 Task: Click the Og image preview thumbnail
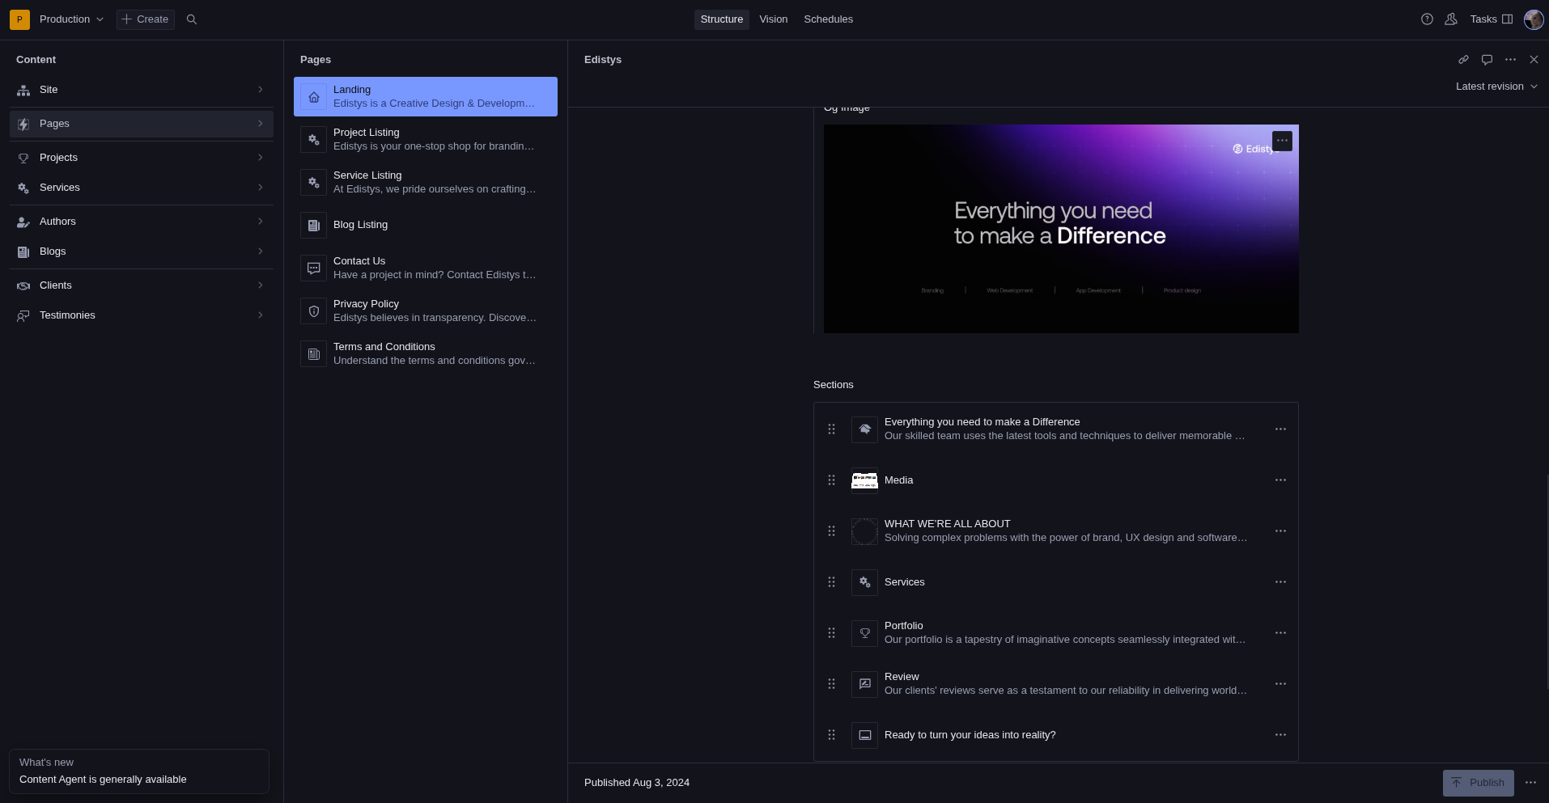(x=1061, y=229)
